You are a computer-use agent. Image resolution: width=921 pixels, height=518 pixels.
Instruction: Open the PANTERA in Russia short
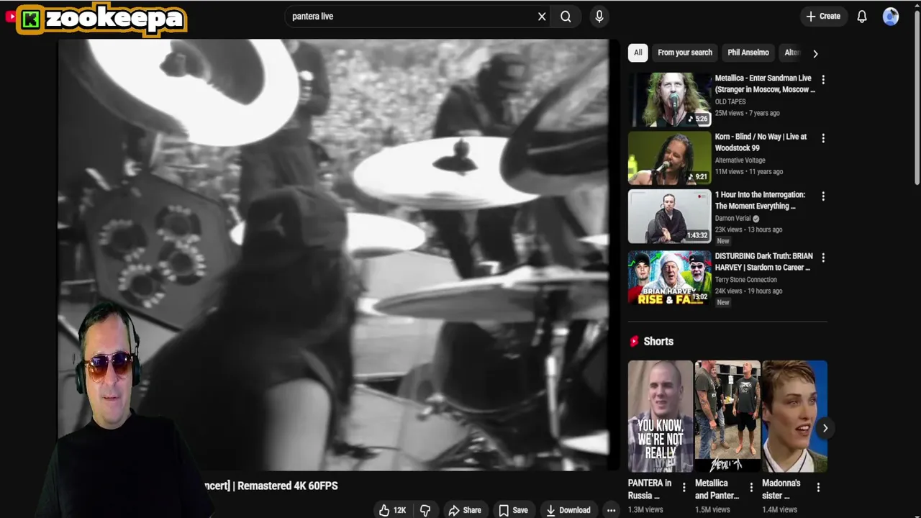point(660,417)
